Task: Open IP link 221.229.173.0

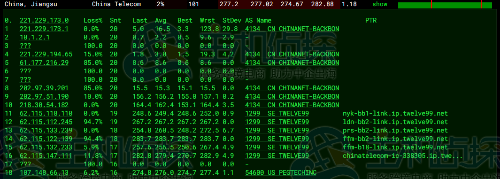Action: click(x=44, y=20)
